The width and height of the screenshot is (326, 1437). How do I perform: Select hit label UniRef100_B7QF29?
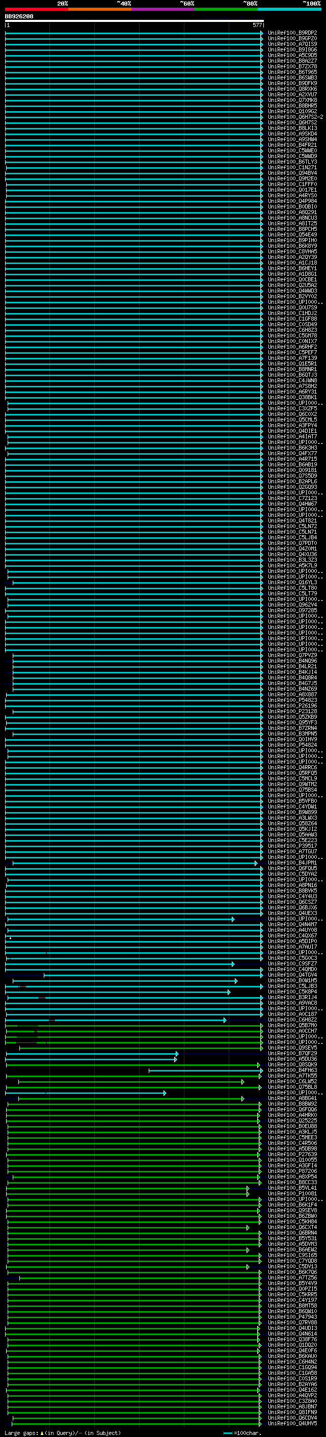pos(292,1053)
